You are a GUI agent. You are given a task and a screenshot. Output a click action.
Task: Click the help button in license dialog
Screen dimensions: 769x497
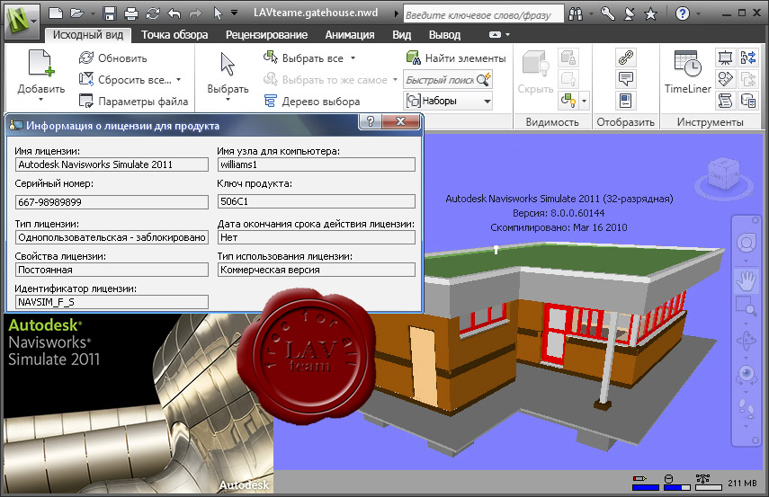tap(371, 121)
